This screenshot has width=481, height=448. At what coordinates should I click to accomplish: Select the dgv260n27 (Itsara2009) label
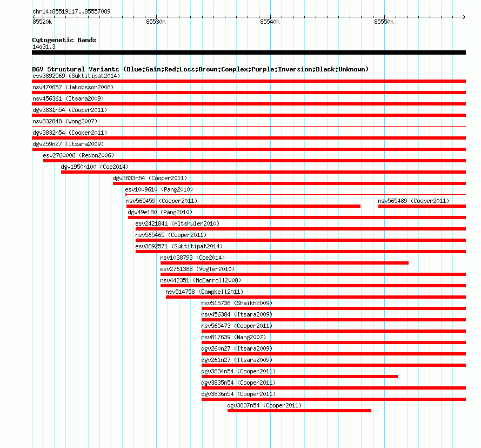pyautogui.click(x=237, y=348)
